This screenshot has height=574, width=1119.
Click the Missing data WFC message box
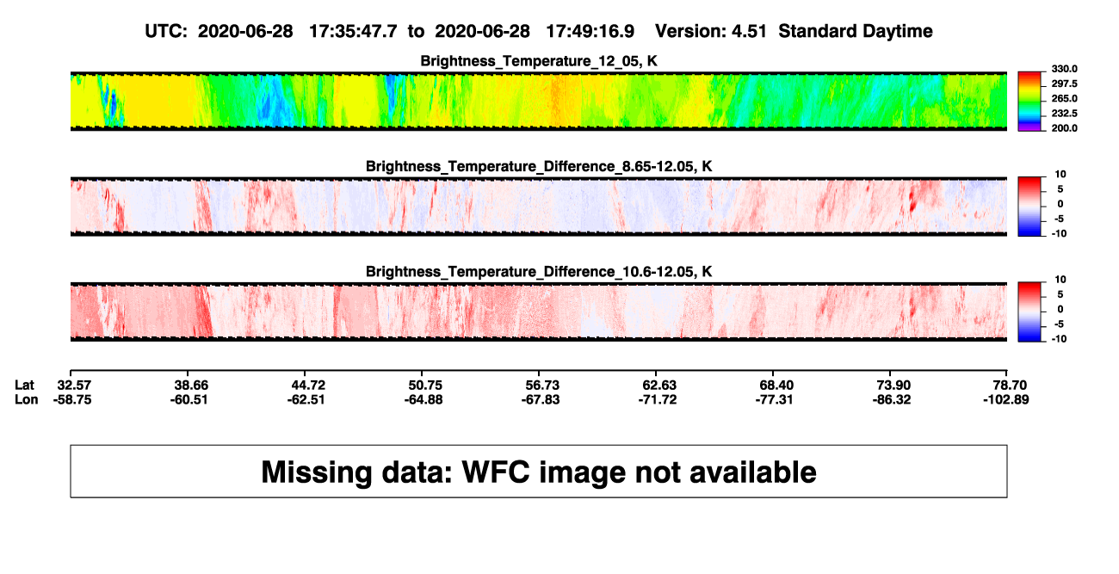click(x=539, y=472)
